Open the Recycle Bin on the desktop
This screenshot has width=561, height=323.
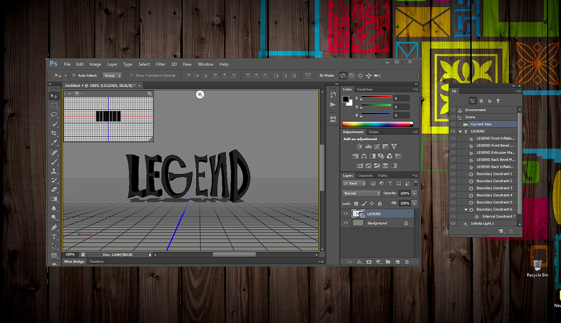coord(537,266)
